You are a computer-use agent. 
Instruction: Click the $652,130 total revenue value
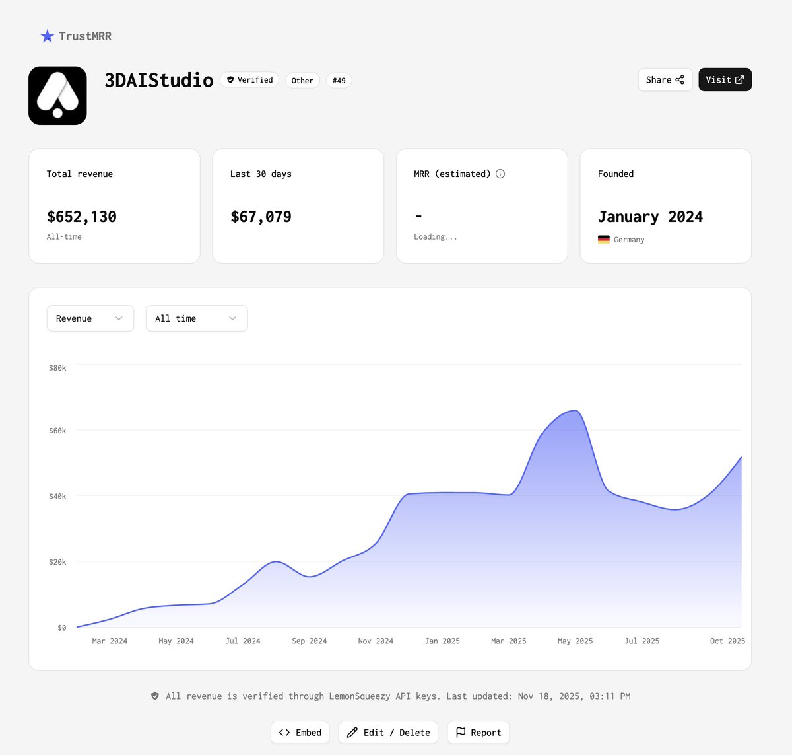tap(82, 217)
